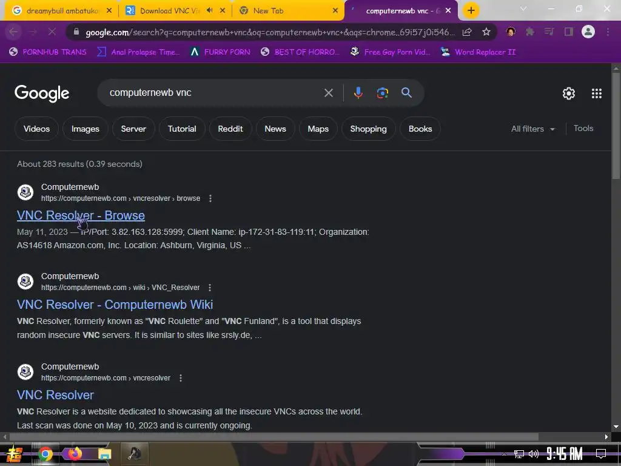The height and width of the screenshot is (466, 621).
Task: Close the dreamybull tab
Action: [x=109, y=11]
